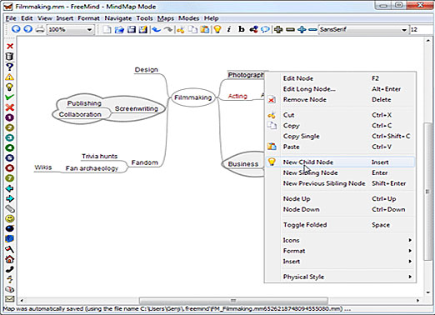The height and width of the screenshot is (315, 435).
Task: Click the Print icon in the toolbar
Action: (x=40, y=29)
